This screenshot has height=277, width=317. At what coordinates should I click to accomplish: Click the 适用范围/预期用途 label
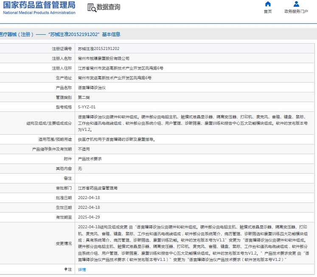click(55, 139)
